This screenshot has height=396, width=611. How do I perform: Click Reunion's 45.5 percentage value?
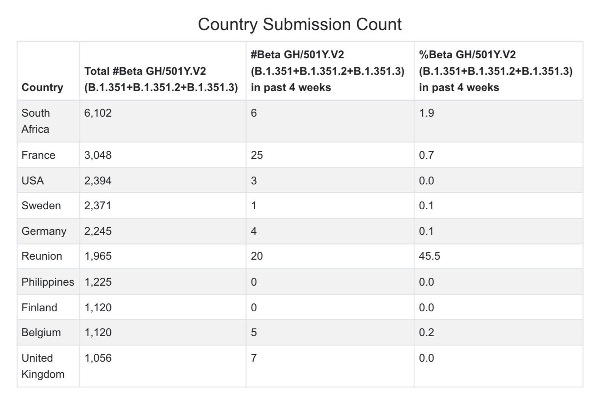click(x=429, y=256)
